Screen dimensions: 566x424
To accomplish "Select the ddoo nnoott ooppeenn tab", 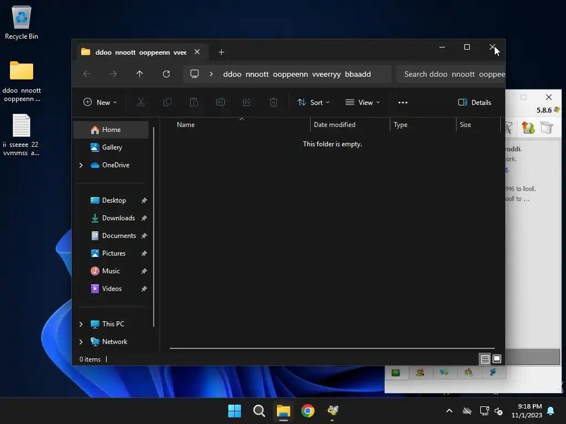I will [141, 52].
